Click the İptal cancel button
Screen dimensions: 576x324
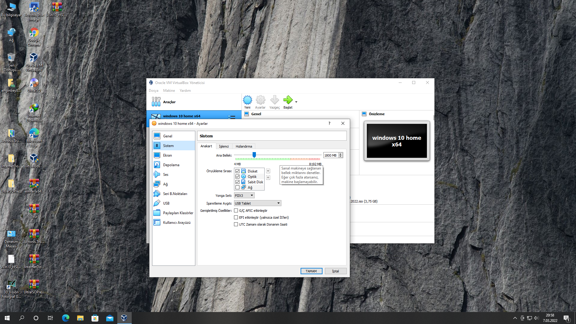coord(335,271)
